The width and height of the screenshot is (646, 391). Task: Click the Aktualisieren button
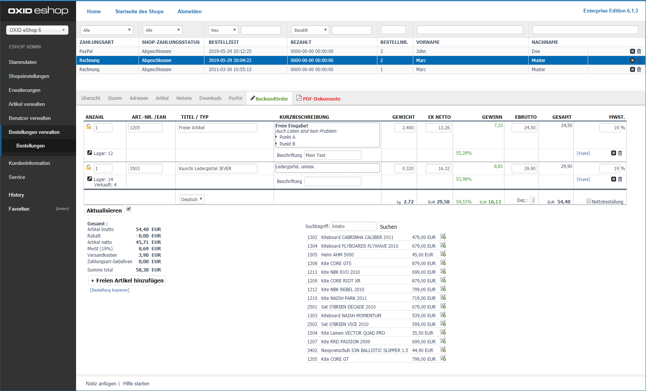tap(104, 211)
